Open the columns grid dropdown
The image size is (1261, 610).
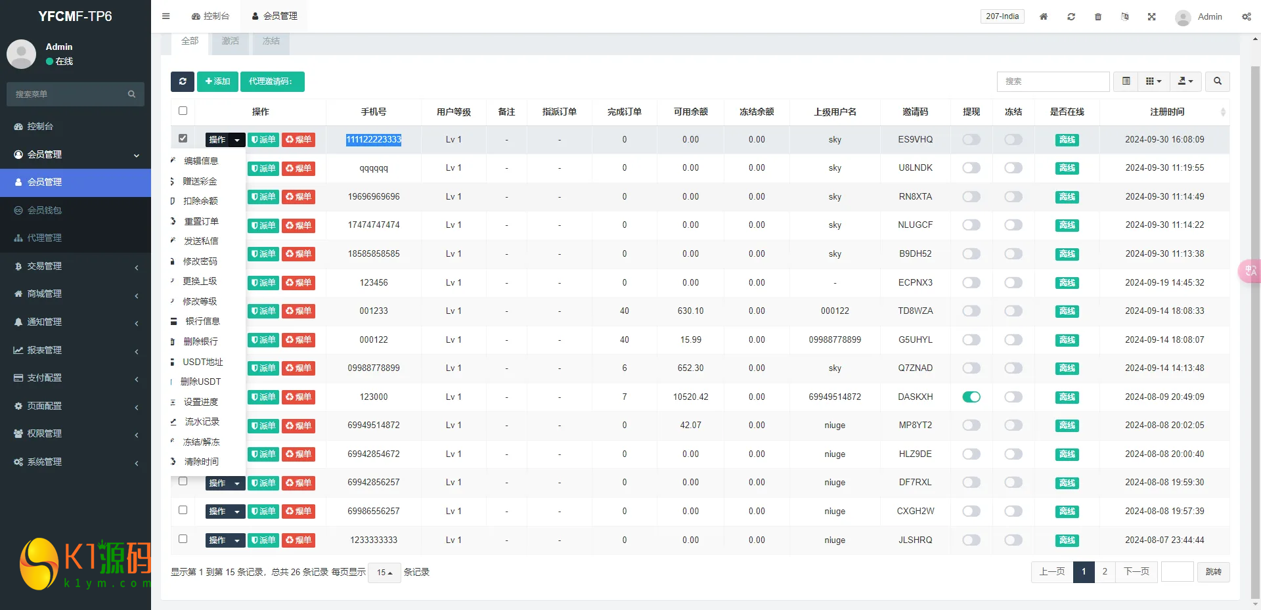coord(1153,81)
